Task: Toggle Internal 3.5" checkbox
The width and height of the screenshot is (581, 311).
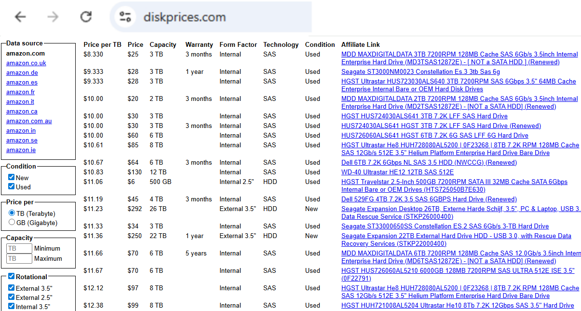Action: (x=11, y=306)
